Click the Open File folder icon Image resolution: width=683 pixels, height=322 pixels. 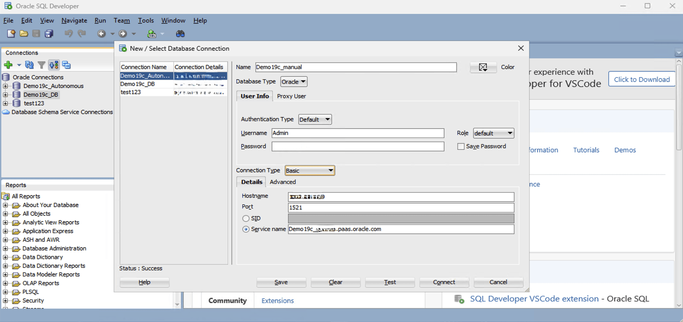coord(24,33)
